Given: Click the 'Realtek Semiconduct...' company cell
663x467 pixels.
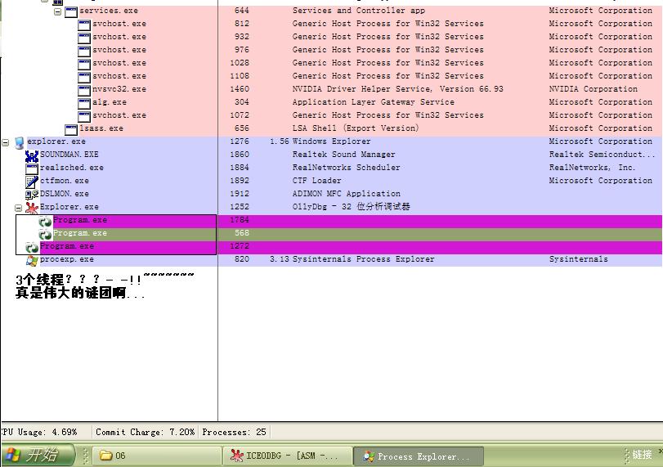Looking at the screenshot, I should click(x=602, y=155).
